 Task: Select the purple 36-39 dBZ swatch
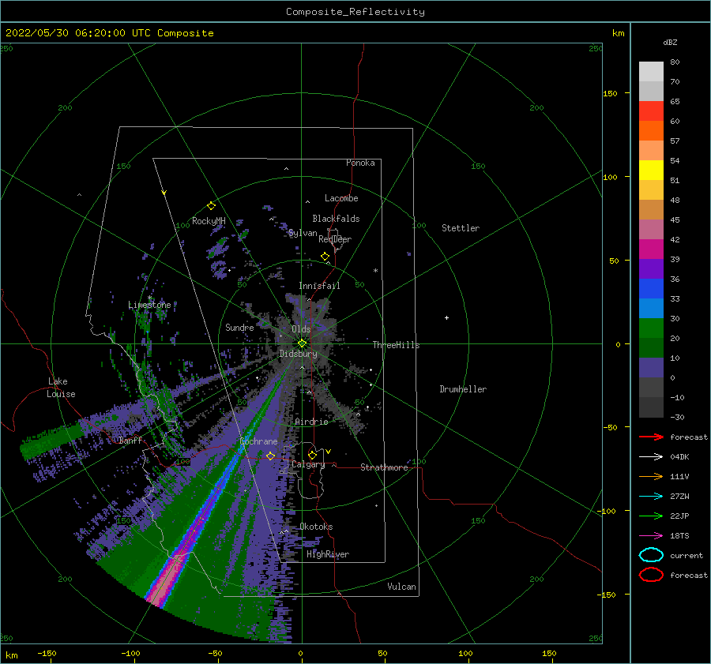[x=651, y=269]
